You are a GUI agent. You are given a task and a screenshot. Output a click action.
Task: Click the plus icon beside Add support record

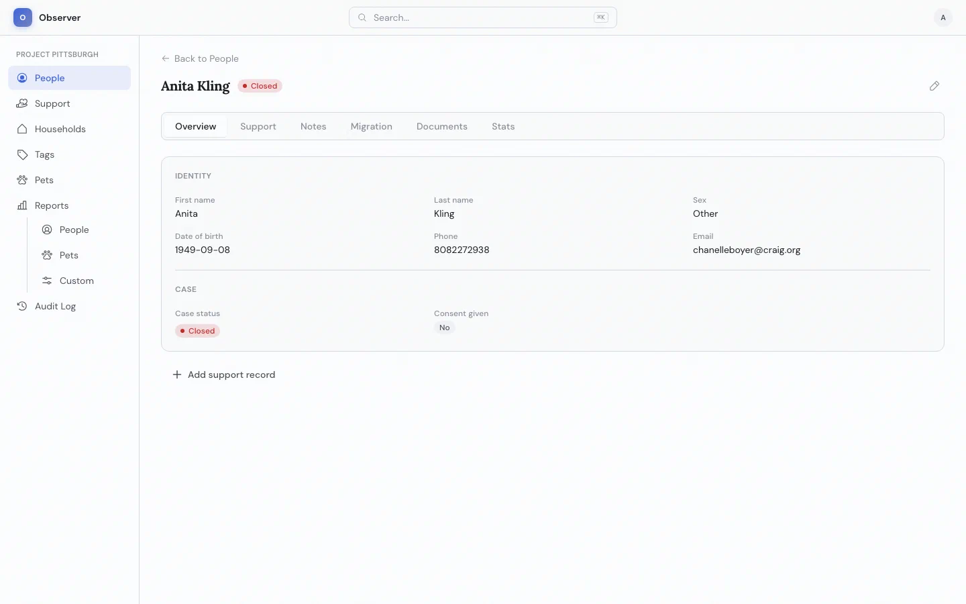[x=177, y=374]
